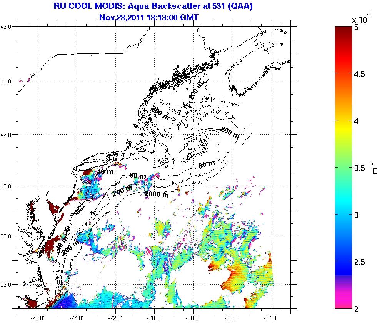This screenshot has height=323, width=377.
Task: Click the colorbar tick value "4"
Action: tap(356, 121)
